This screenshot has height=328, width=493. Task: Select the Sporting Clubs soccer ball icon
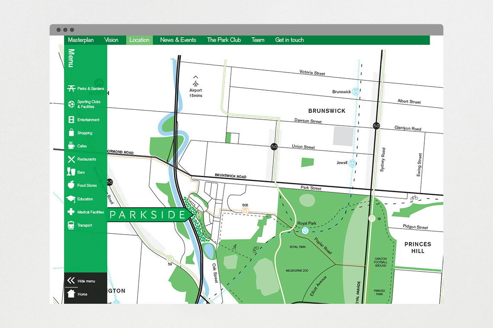pos(71,104)
